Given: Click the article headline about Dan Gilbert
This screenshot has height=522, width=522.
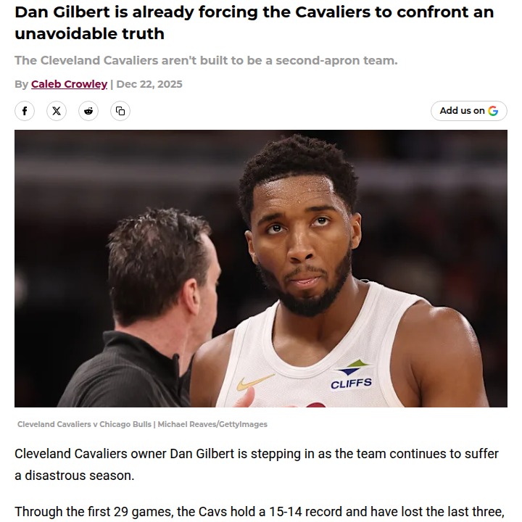Looking at the screenshot, I should click(254, 22).
